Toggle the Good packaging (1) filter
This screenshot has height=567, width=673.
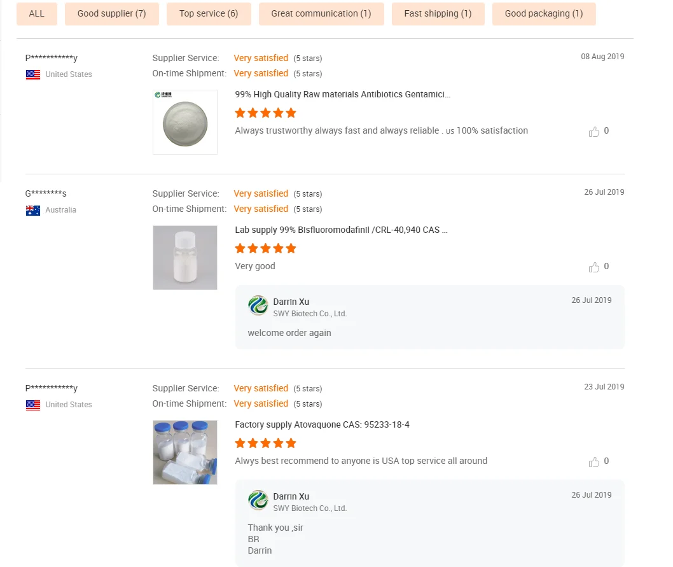(544, 13)
